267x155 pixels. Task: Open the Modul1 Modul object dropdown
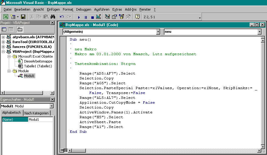tap(51, 106)
